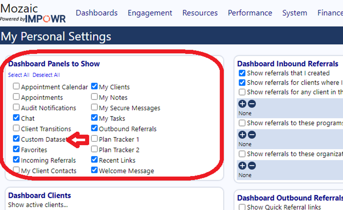Open the Dashboards menu

coord(97,13)
